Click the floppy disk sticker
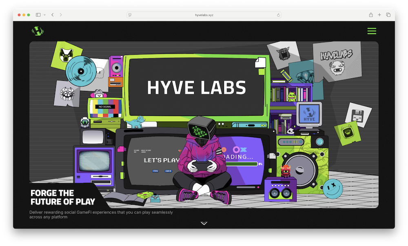408x246 pixels. coord(358,115)
